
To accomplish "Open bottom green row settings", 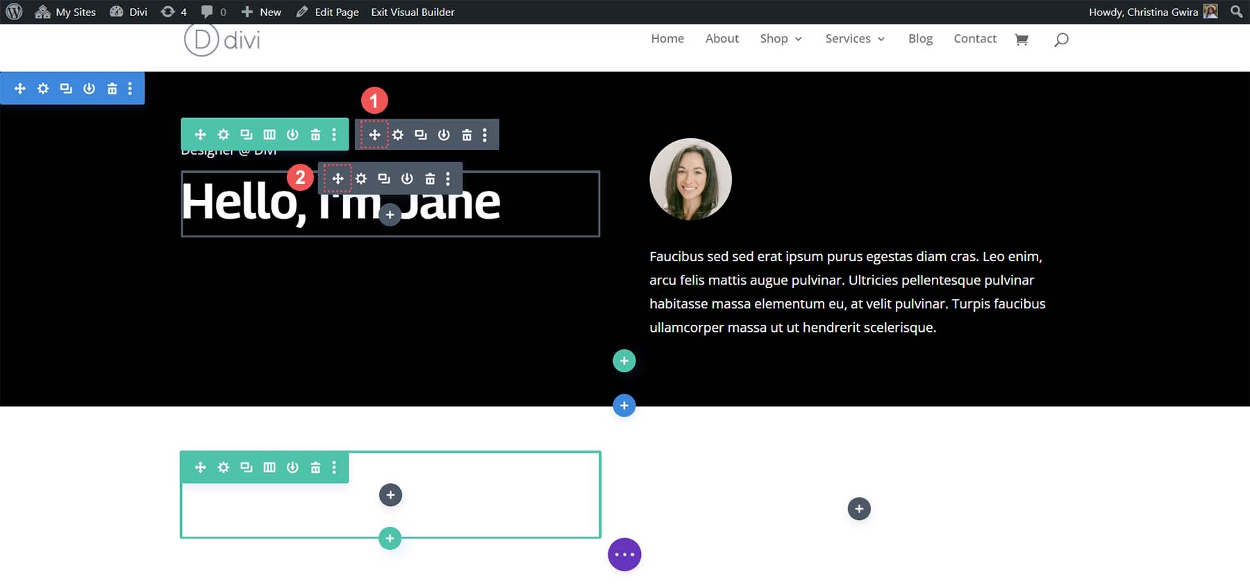I will coord(223,467).
